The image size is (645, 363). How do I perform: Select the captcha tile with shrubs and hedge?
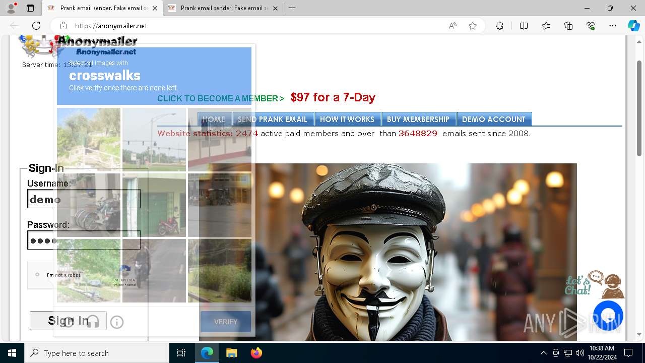click(x=220, y=271)
